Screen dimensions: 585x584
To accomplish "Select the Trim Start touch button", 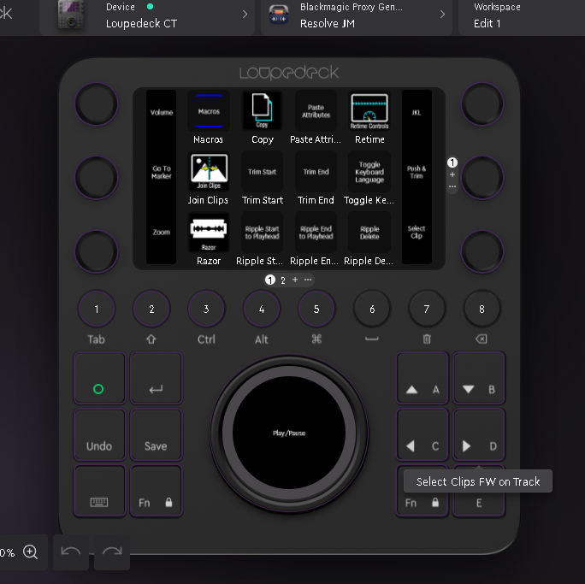I will 263,172.
